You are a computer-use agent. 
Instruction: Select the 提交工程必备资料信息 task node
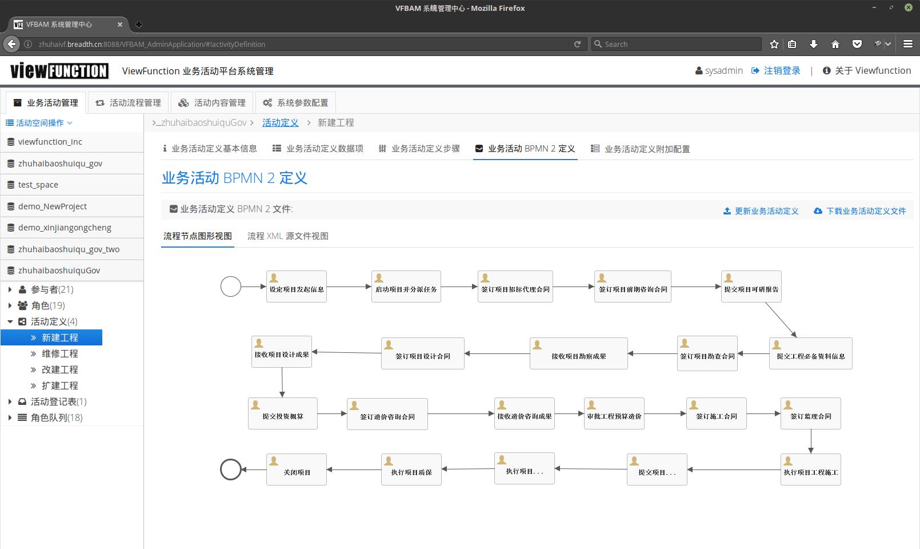(811, 353)
